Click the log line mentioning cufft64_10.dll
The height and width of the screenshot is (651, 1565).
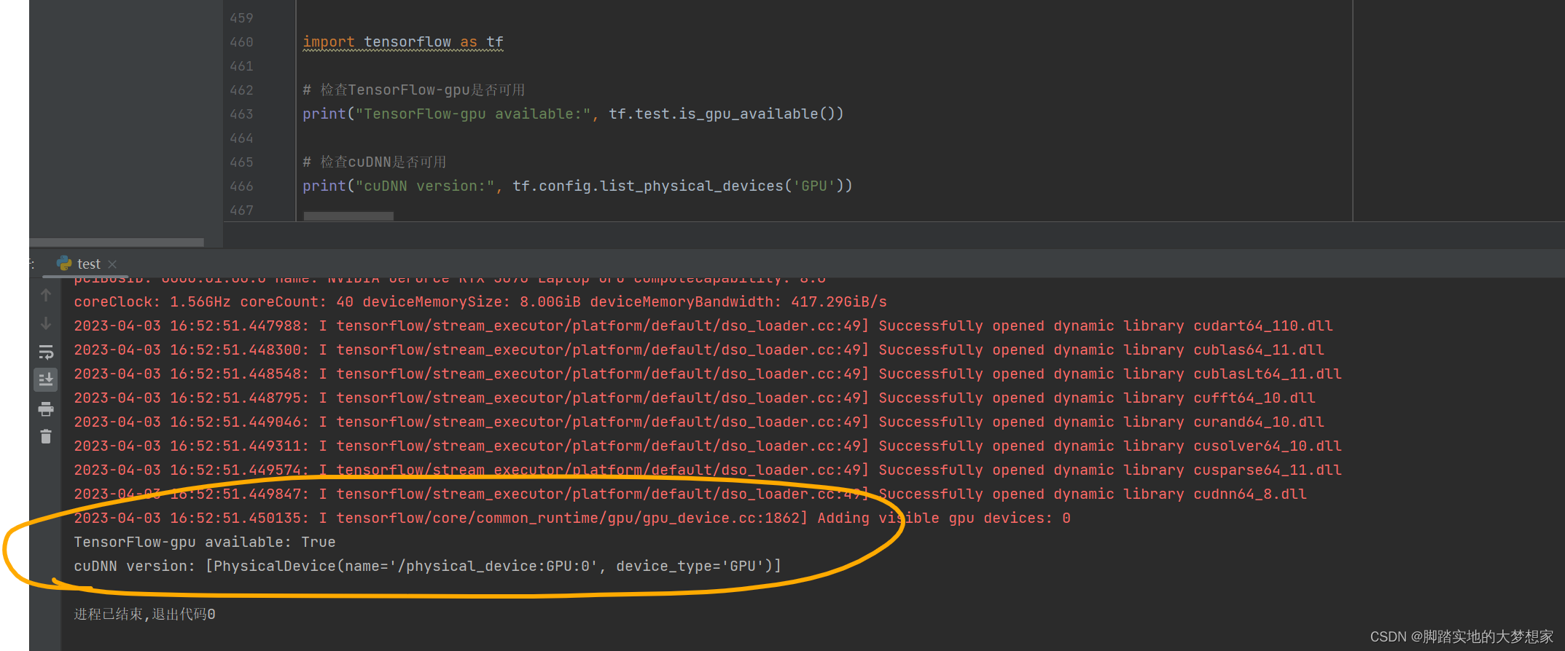[x=695, y=398]
